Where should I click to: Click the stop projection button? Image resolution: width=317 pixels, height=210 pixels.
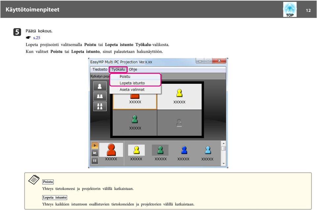[95, 153]
